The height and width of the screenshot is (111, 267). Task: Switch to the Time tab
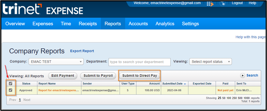coord(66,23)
